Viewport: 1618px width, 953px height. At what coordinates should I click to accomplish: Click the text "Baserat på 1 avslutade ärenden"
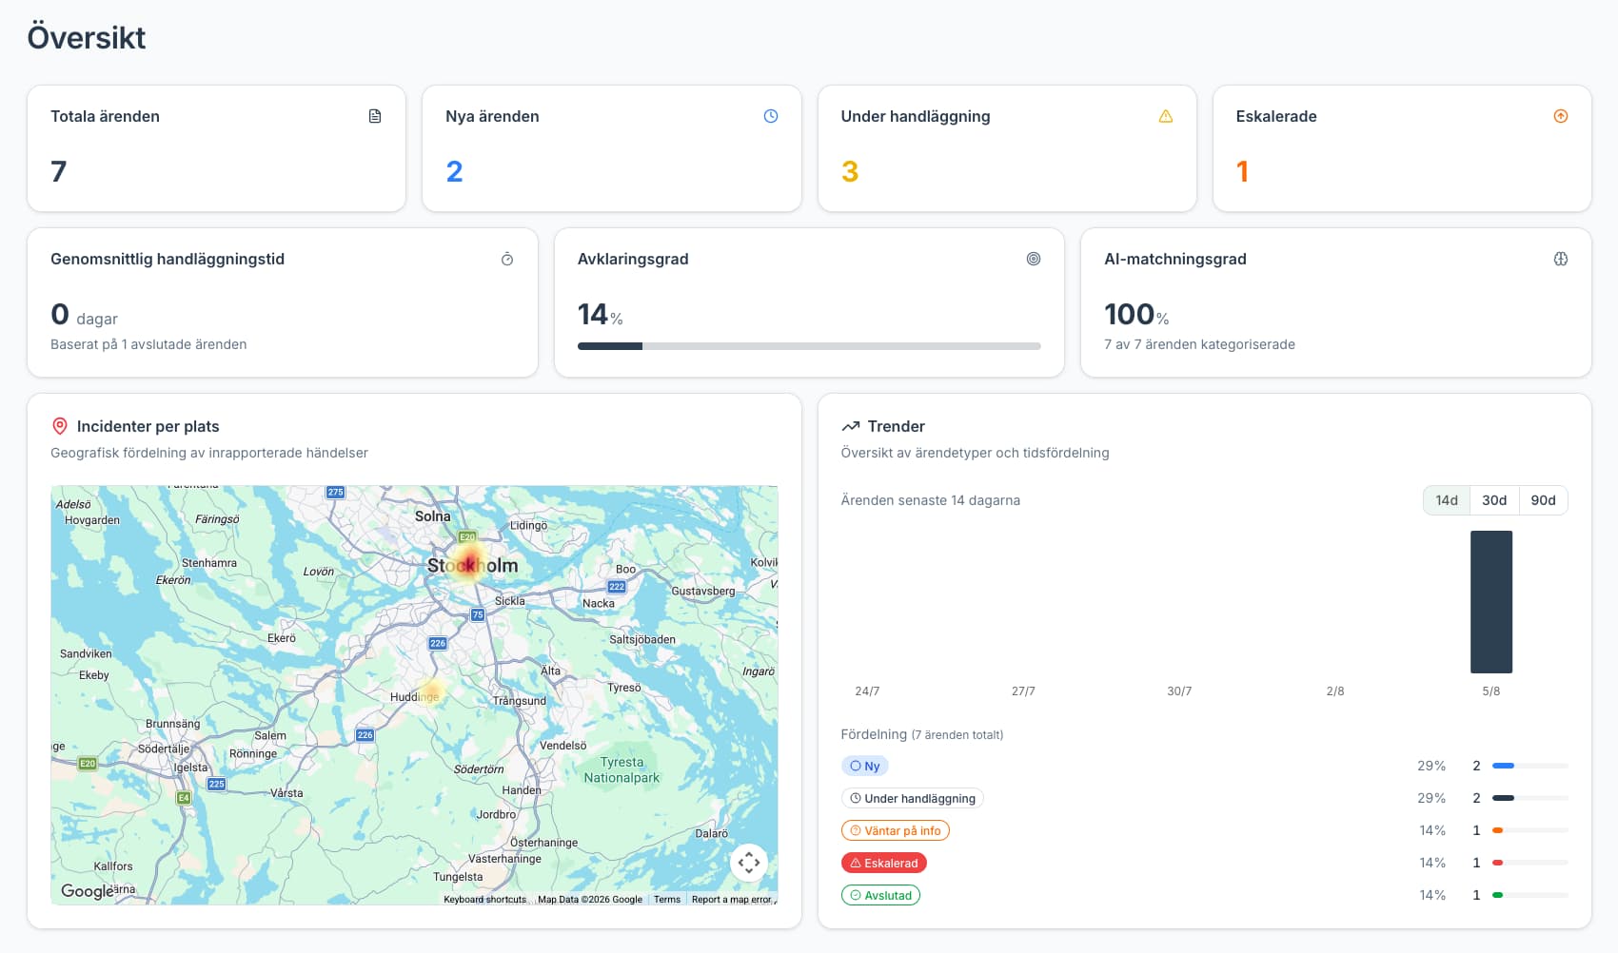148,344
